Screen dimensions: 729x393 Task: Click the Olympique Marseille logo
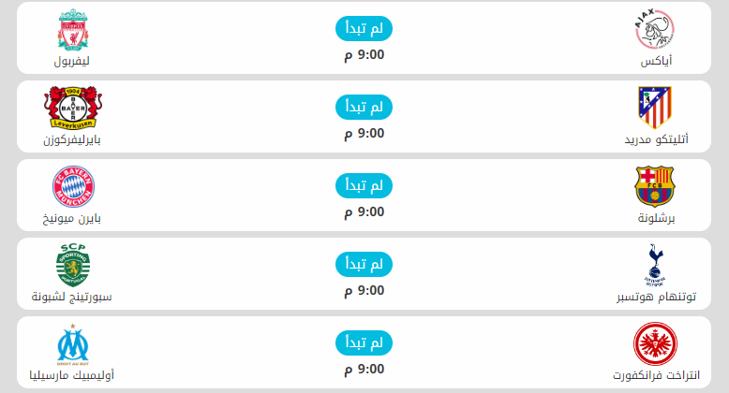click(71, 344)
